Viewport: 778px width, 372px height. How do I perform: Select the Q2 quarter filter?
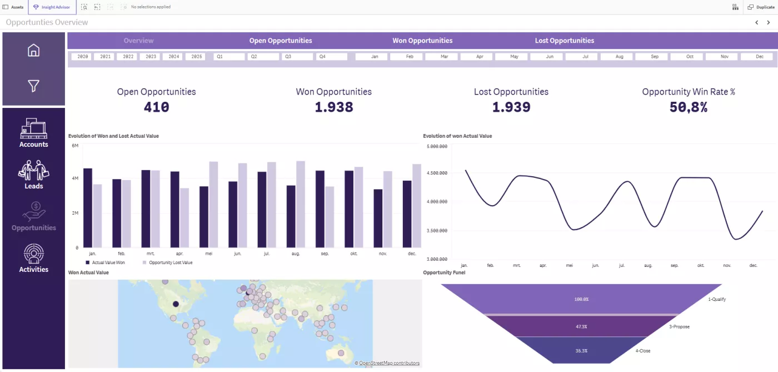tap(262, 56)
